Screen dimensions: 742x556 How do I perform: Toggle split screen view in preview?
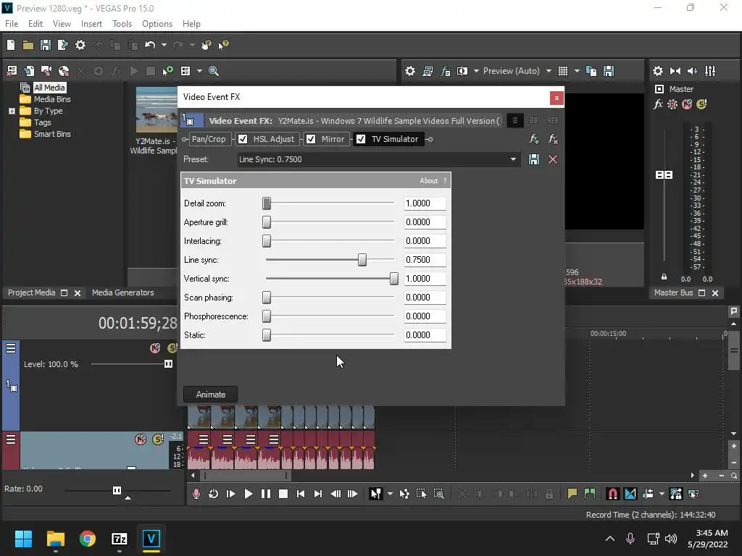pyautogui.click(x=462, y=71)
